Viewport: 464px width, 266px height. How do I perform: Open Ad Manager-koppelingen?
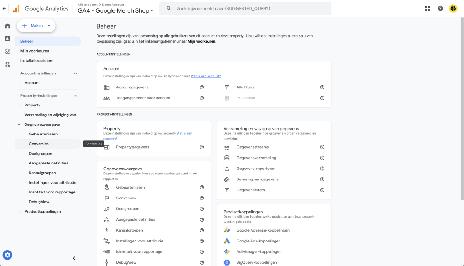tap(259, 252)
